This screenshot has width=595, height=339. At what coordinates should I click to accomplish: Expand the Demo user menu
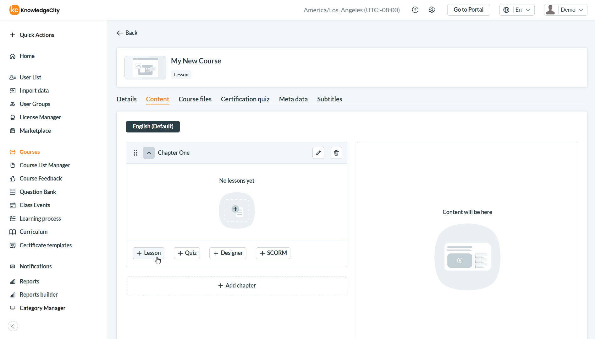point(566,10)
